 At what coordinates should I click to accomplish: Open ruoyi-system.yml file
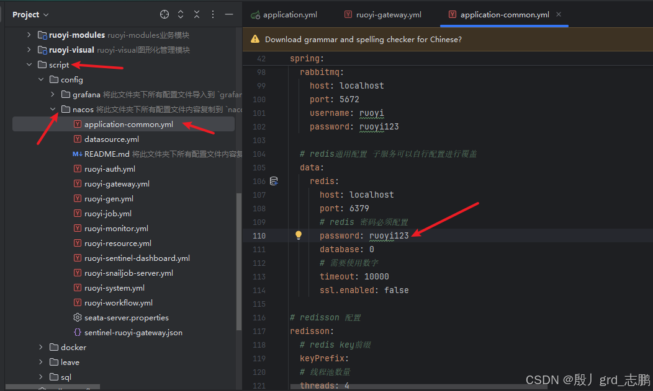115,288
